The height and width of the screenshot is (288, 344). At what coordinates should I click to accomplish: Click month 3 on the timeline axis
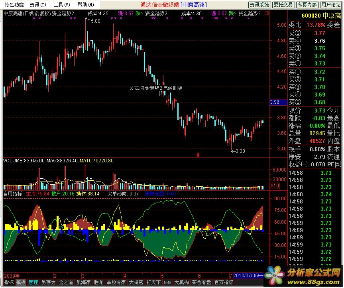pos(83,276)
